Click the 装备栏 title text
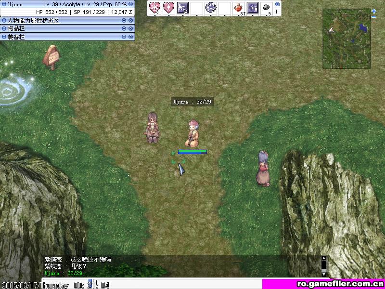 (x=16, y=37)
